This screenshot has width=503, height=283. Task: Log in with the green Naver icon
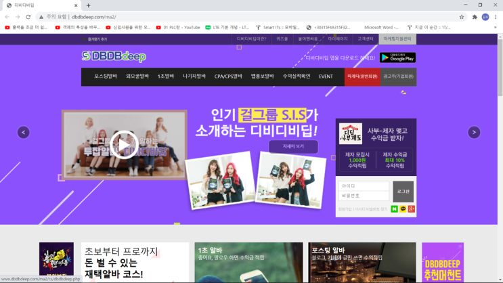coord(394,209)
